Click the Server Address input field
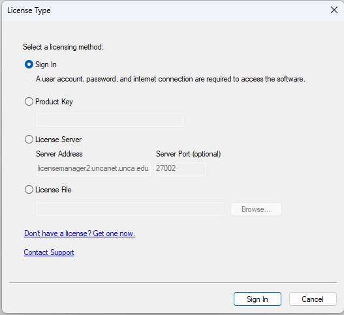 pos(93,169)
